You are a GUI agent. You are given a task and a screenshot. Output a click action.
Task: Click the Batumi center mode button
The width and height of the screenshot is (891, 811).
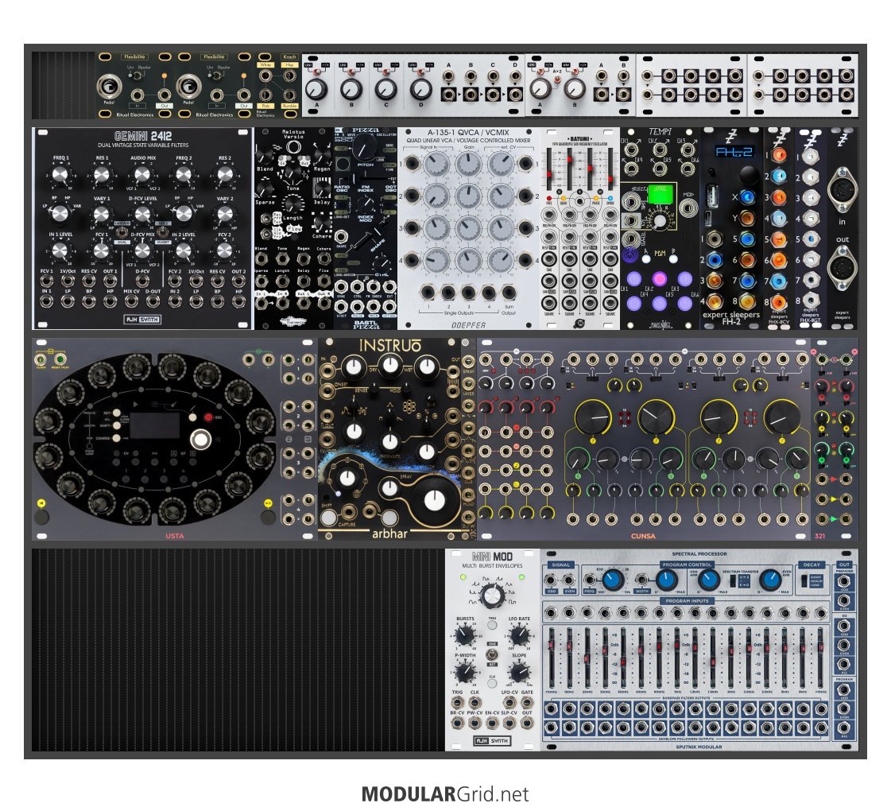579,201
